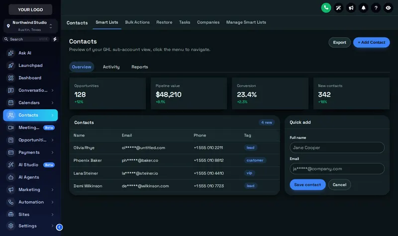Click the Marketing megaphone icon in sidebar

click(x=10, y=190)
